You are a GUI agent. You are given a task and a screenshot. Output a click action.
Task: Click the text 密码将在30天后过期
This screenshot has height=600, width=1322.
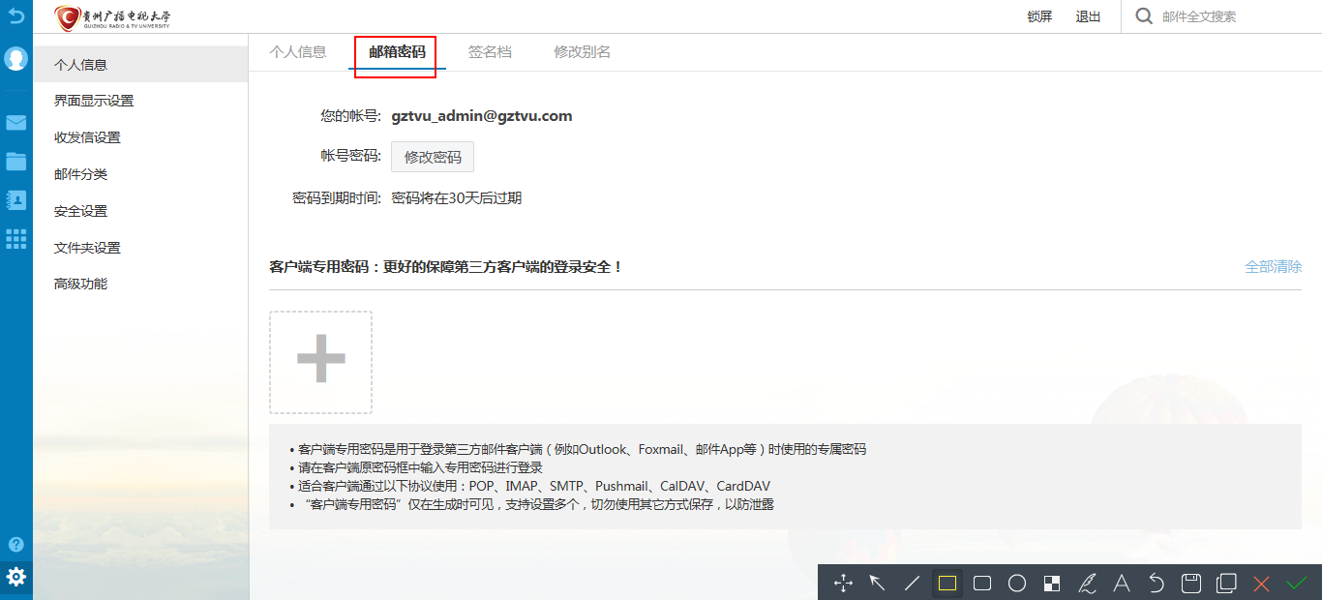pos(457,198)
